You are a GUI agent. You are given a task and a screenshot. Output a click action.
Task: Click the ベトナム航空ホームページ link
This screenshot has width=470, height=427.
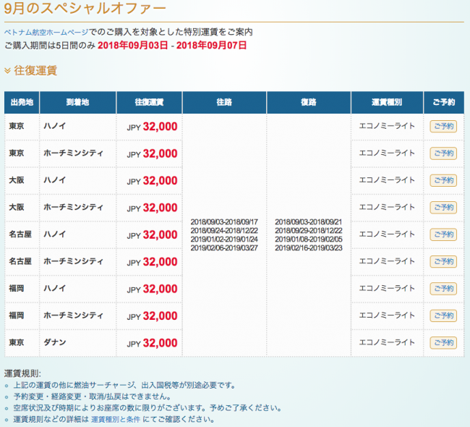click(x=46, y=32)
